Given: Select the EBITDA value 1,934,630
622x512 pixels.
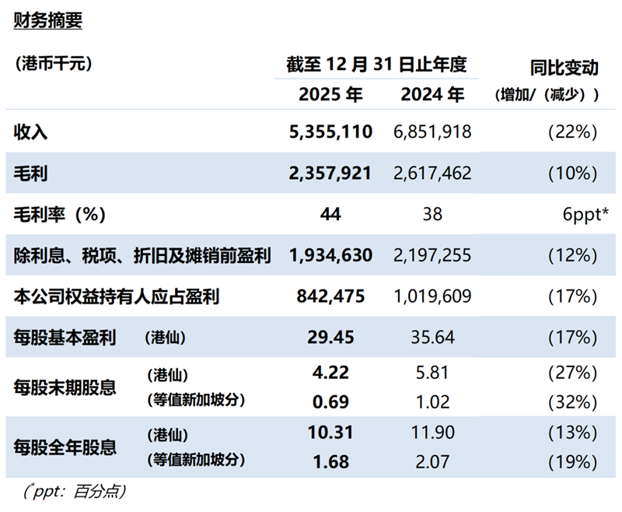Looking at the screenshot, I should point(330,255).
